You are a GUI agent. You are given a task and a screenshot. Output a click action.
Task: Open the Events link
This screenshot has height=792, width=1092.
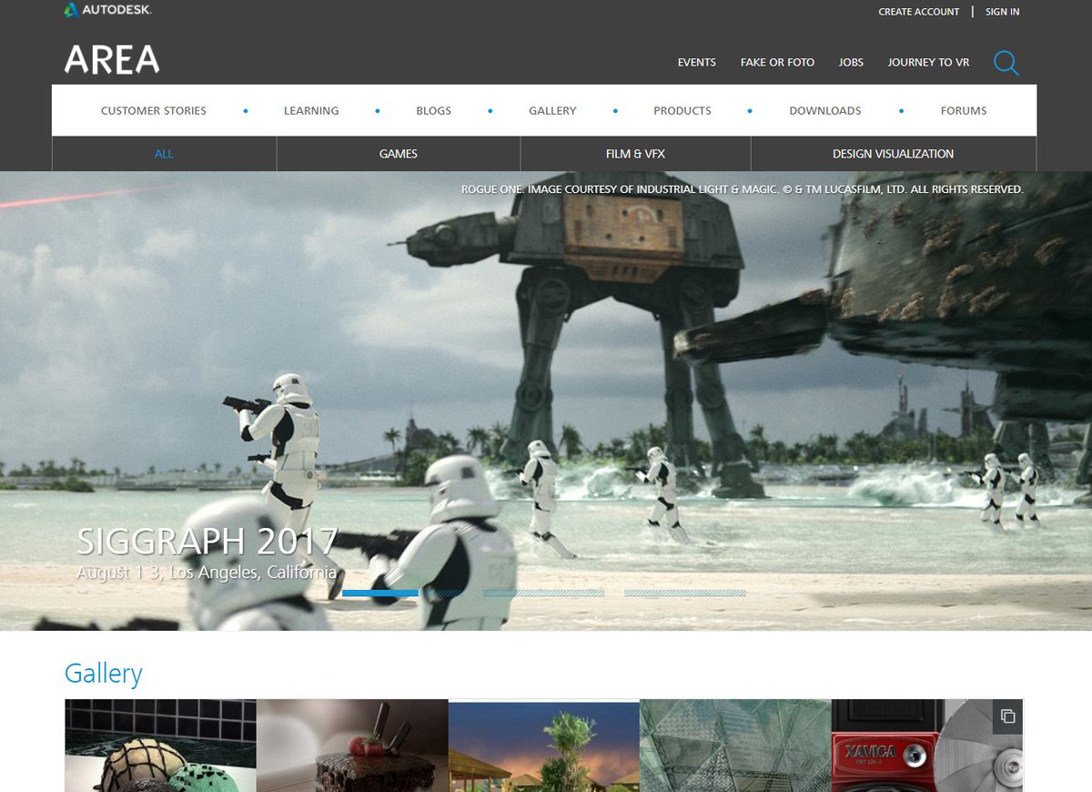point(696,63)
